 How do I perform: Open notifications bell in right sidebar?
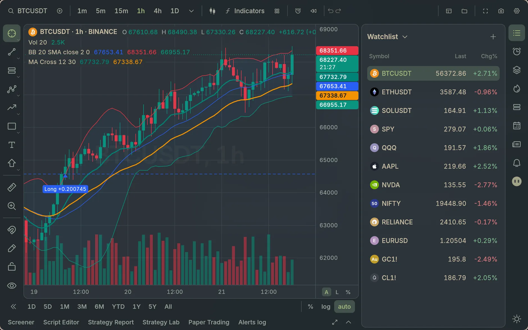point(517,163)
